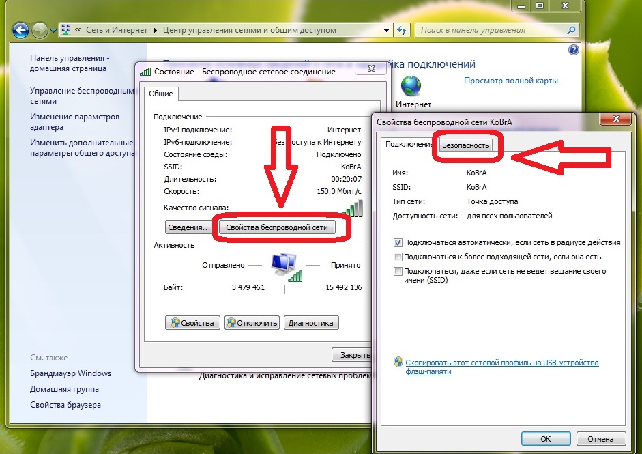Enable 'Подключаться к более подходящей сети' checkbox
This screenshot has width=642, height=454.
[398, 257]
